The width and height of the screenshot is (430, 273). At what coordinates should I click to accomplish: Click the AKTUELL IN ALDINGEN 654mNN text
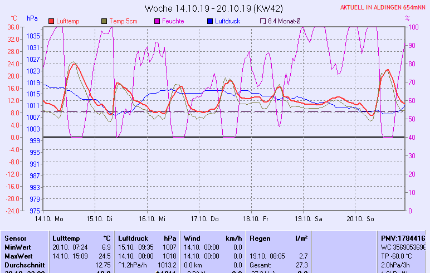[x=384, y=8]
